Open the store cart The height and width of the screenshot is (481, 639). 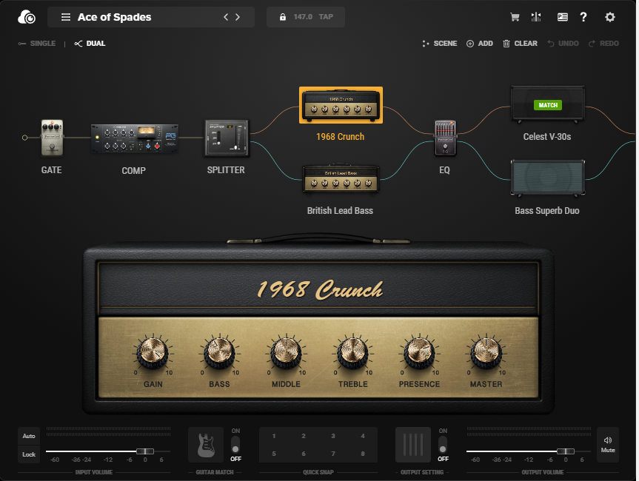coord(515,17)
